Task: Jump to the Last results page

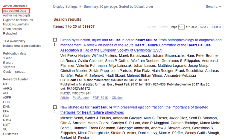Action: [x=217, y=27]
